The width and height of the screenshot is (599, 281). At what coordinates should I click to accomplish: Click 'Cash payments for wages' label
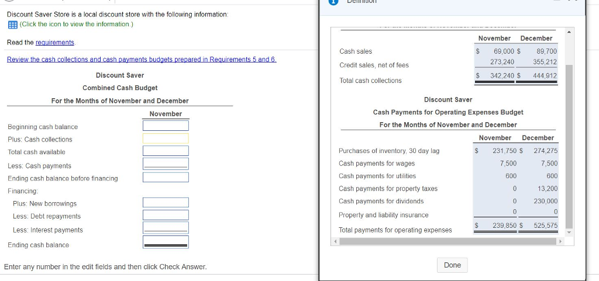pos(377,163)
